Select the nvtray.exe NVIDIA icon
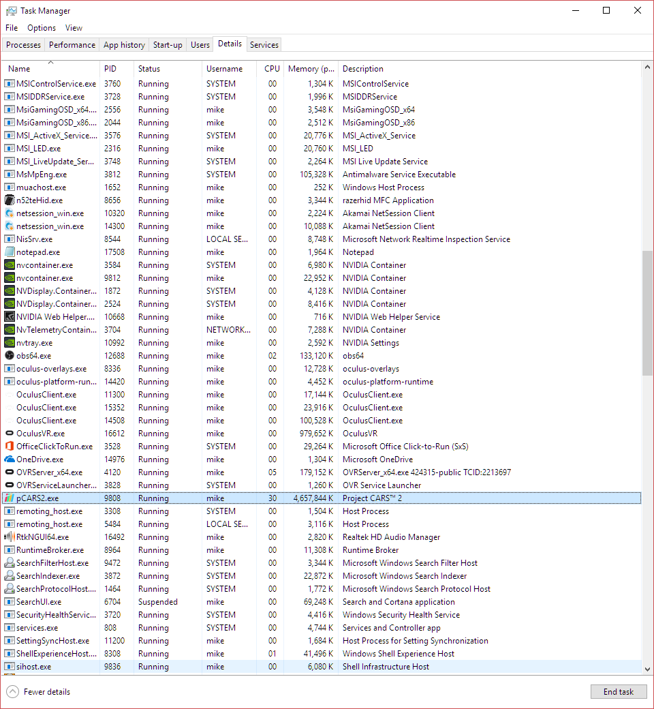The width and height of the screenshot is (654, 709). point(10,343)
